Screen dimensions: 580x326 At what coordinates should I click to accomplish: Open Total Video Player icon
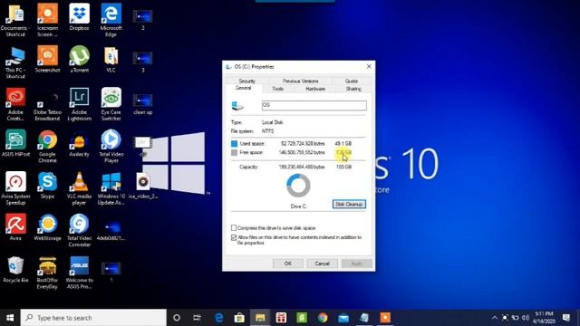coord(111,147)
